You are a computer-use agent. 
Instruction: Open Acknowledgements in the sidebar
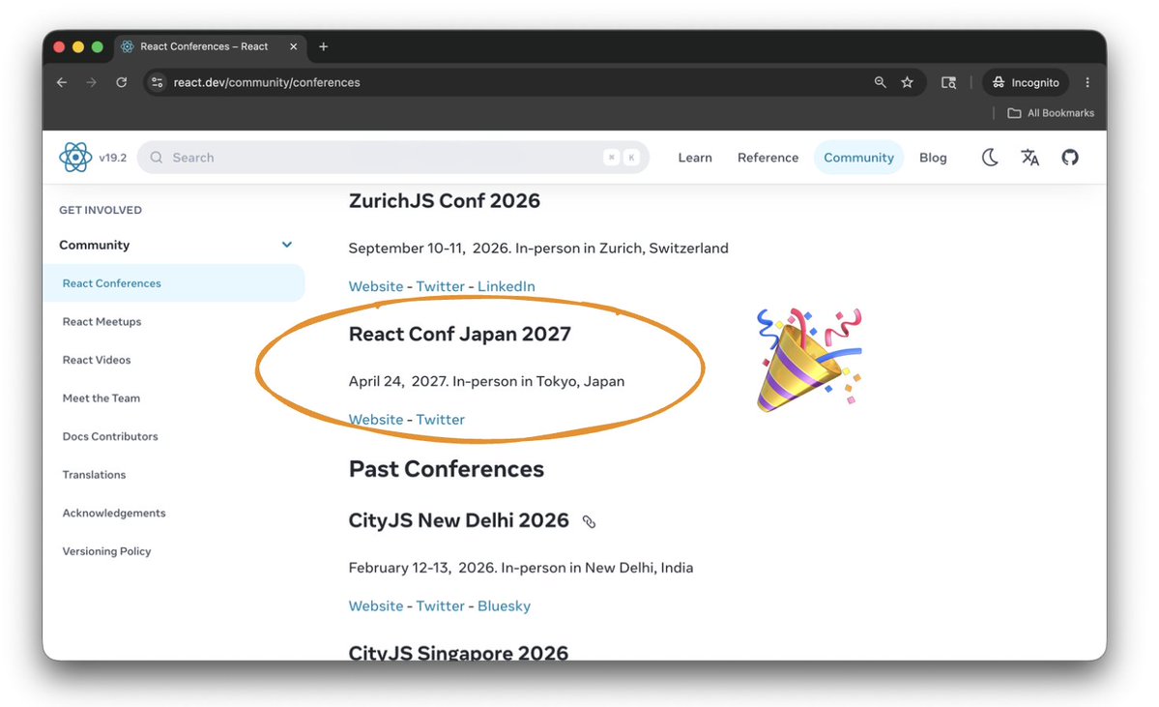[114, 514]
